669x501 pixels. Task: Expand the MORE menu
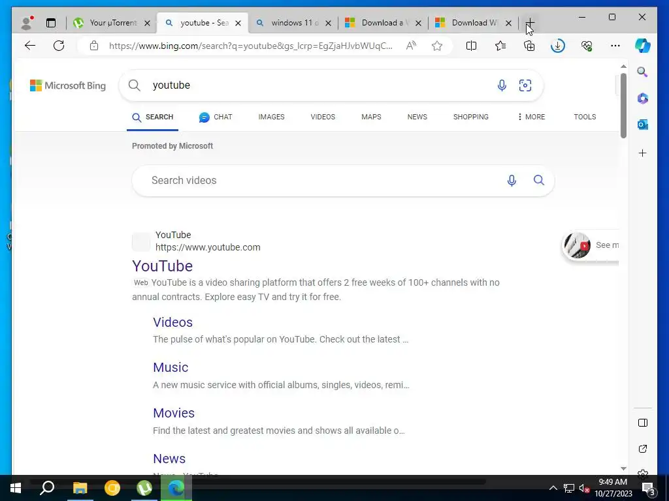tap(531, 117)
